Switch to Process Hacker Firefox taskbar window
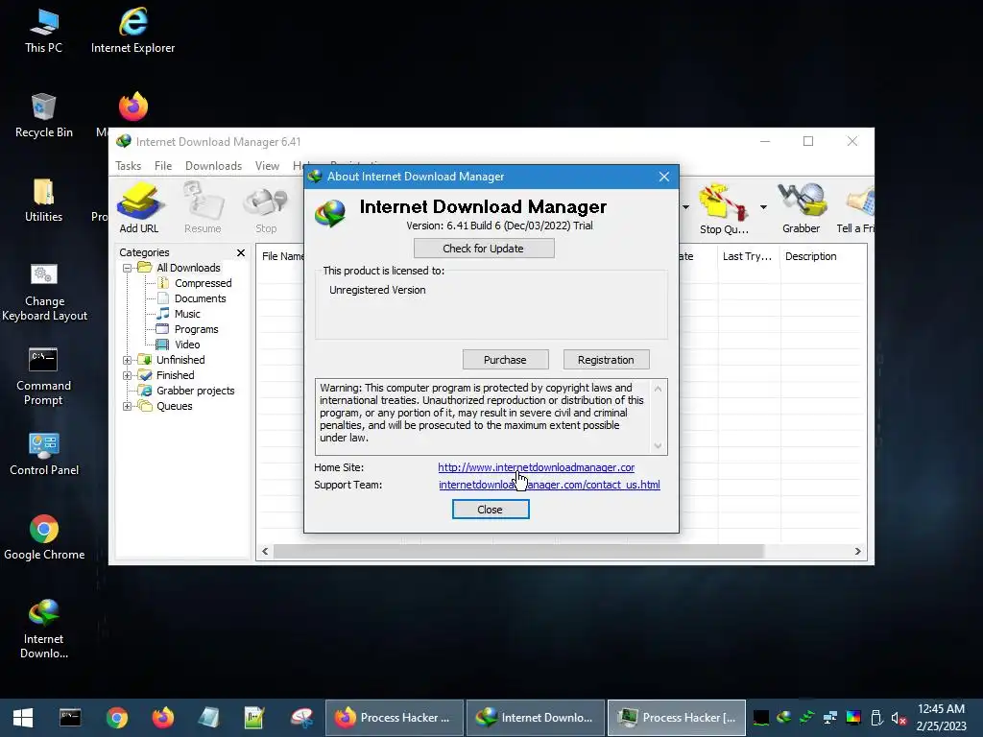Screen dimensions: 983x737 pos(395,718)
